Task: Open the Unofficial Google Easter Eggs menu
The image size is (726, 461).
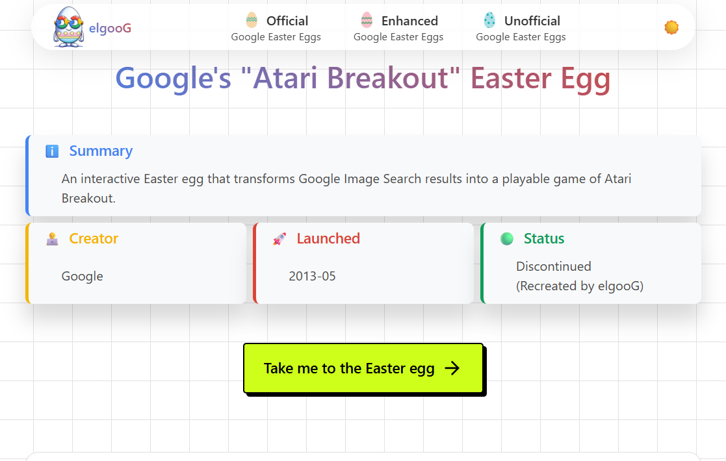Action: click(x=521, y=29)
